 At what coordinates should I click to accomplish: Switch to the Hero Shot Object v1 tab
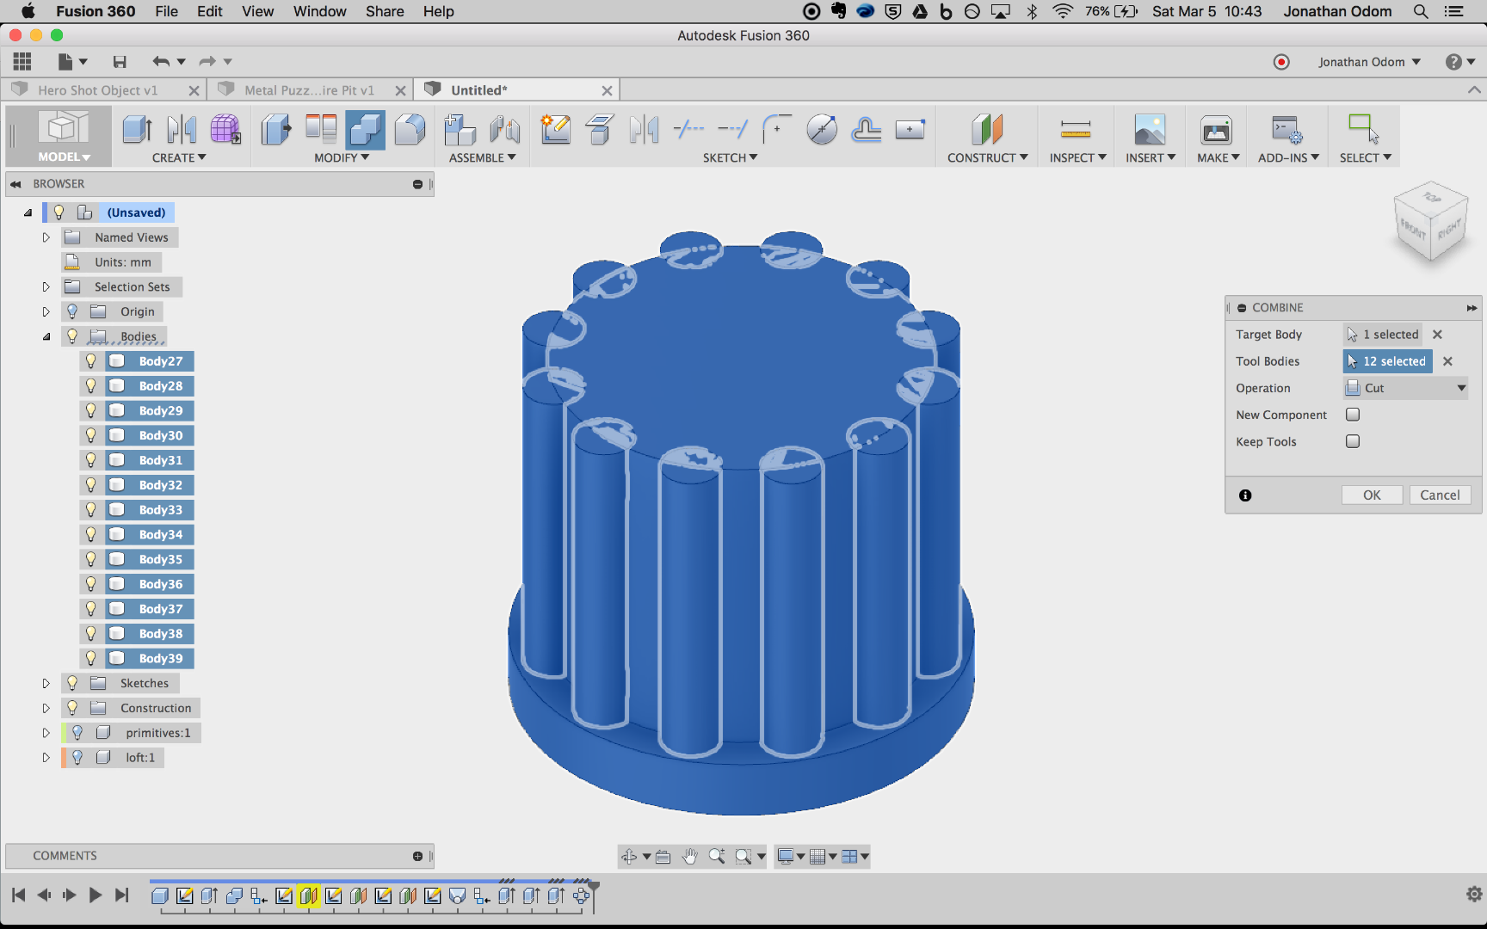point(97,90)
